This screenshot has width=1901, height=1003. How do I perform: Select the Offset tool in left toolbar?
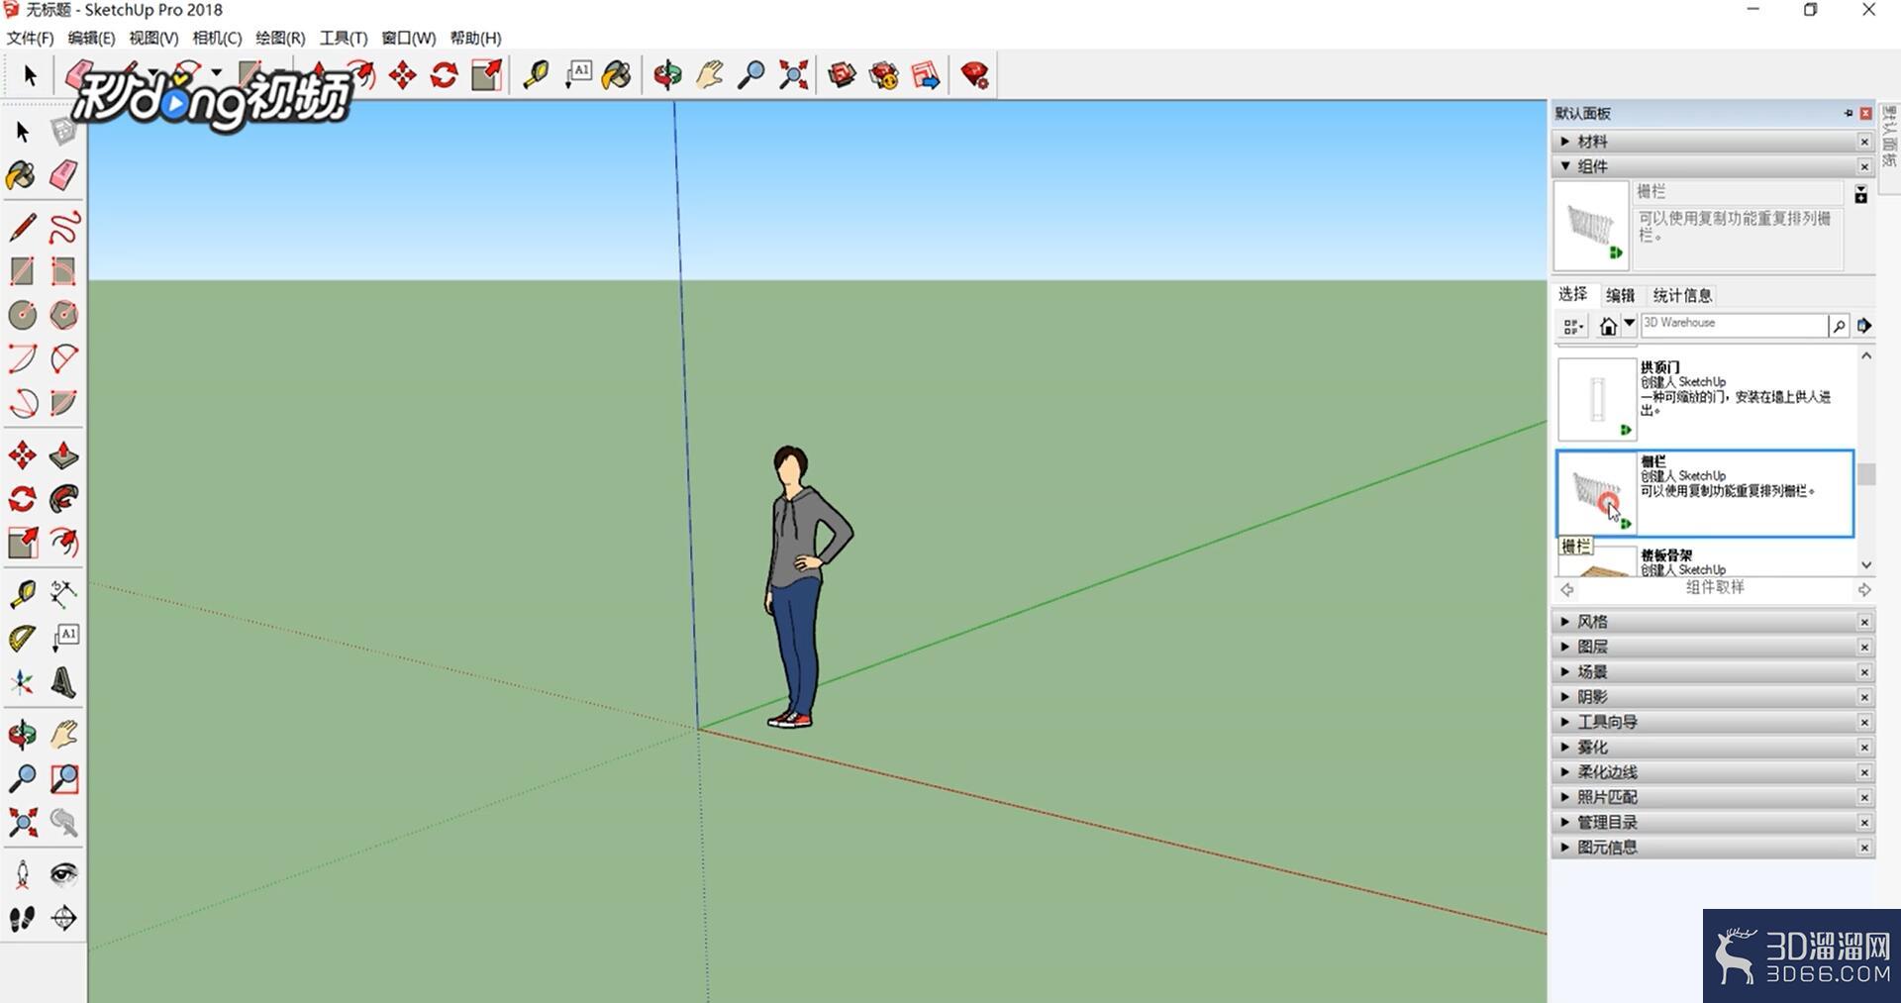tap(63, 543)
